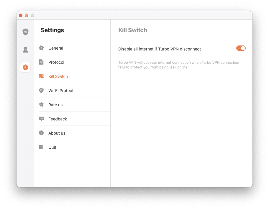Minimize the Turbo VPN window
The height and width of the screenshot is (209, 269).
(x=26, y=15)
